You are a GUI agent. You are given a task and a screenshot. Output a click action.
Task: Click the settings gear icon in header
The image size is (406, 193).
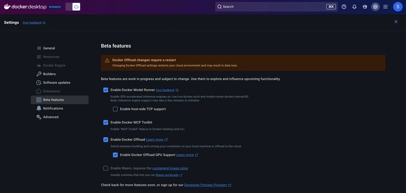point(375,7)
